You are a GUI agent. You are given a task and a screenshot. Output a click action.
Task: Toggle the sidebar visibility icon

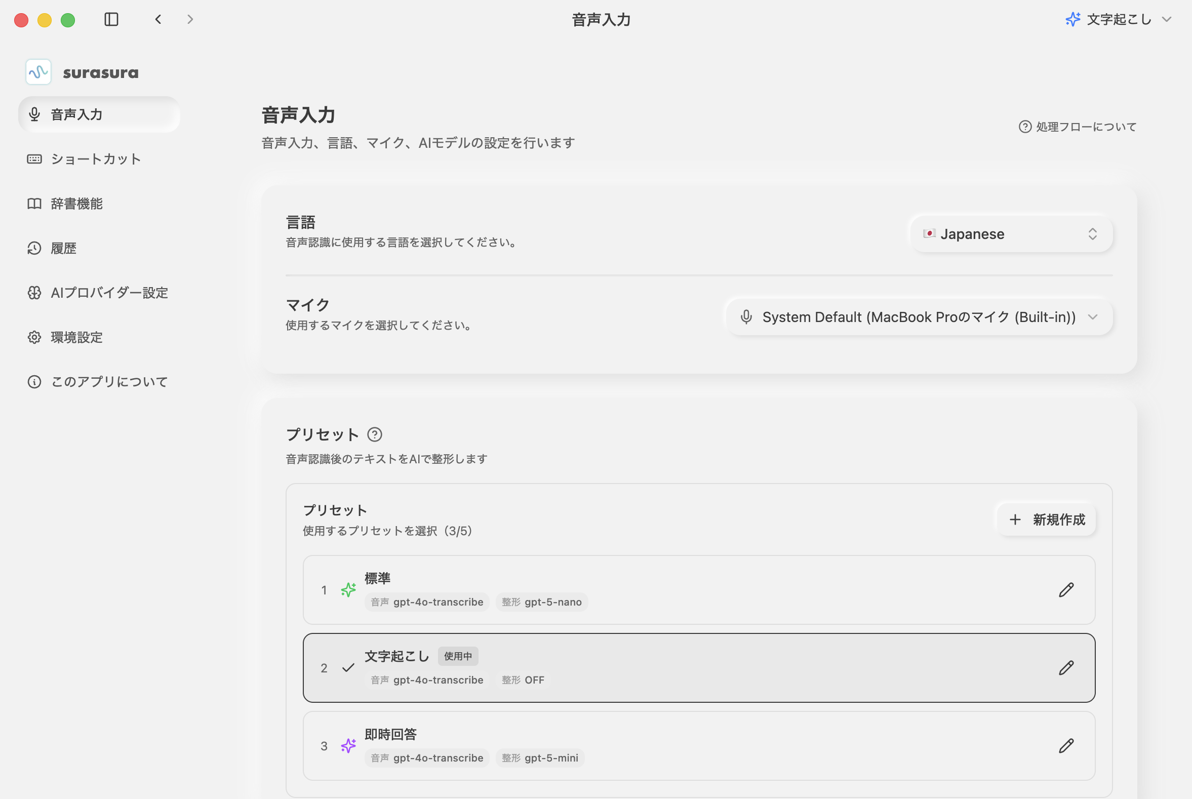[x=111, y=19]
